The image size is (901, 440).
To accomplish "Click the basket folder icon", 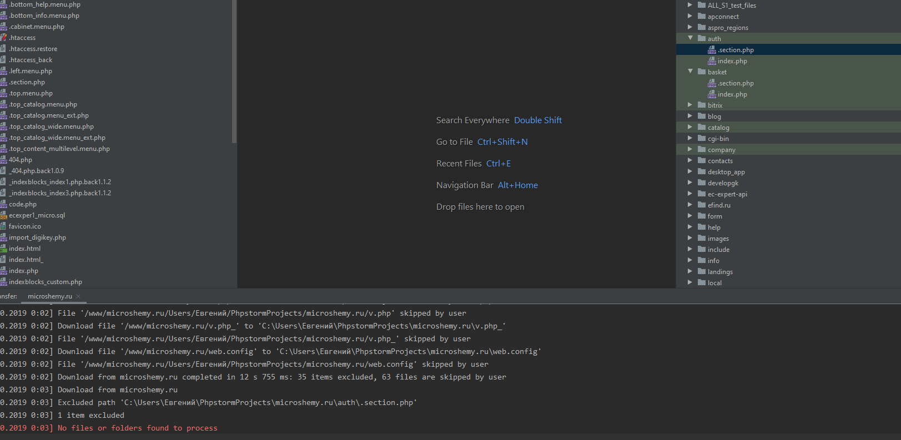I will pyautogui.click(x=702, y=72).
